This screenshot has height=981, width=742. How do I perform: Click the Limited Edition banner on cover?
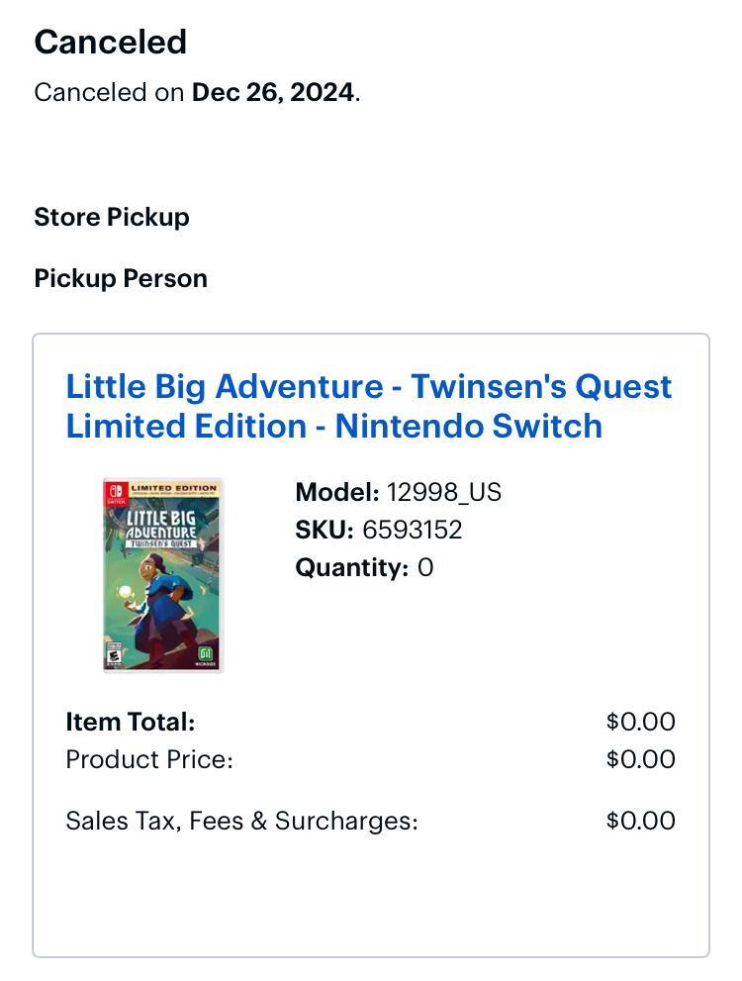173,489
